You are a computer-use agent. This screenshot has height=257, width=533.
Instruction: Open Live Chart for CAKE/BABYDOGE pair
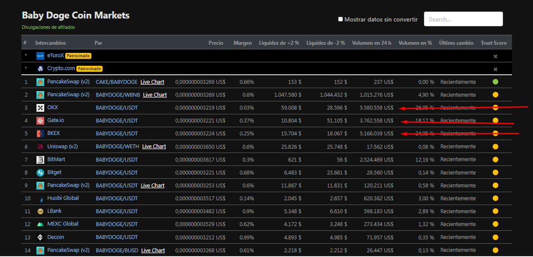(152, 82)
